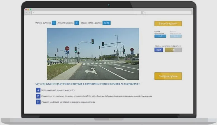Click the Czas do końca egzaminu label
217x125 pixels.
(91, 23)
